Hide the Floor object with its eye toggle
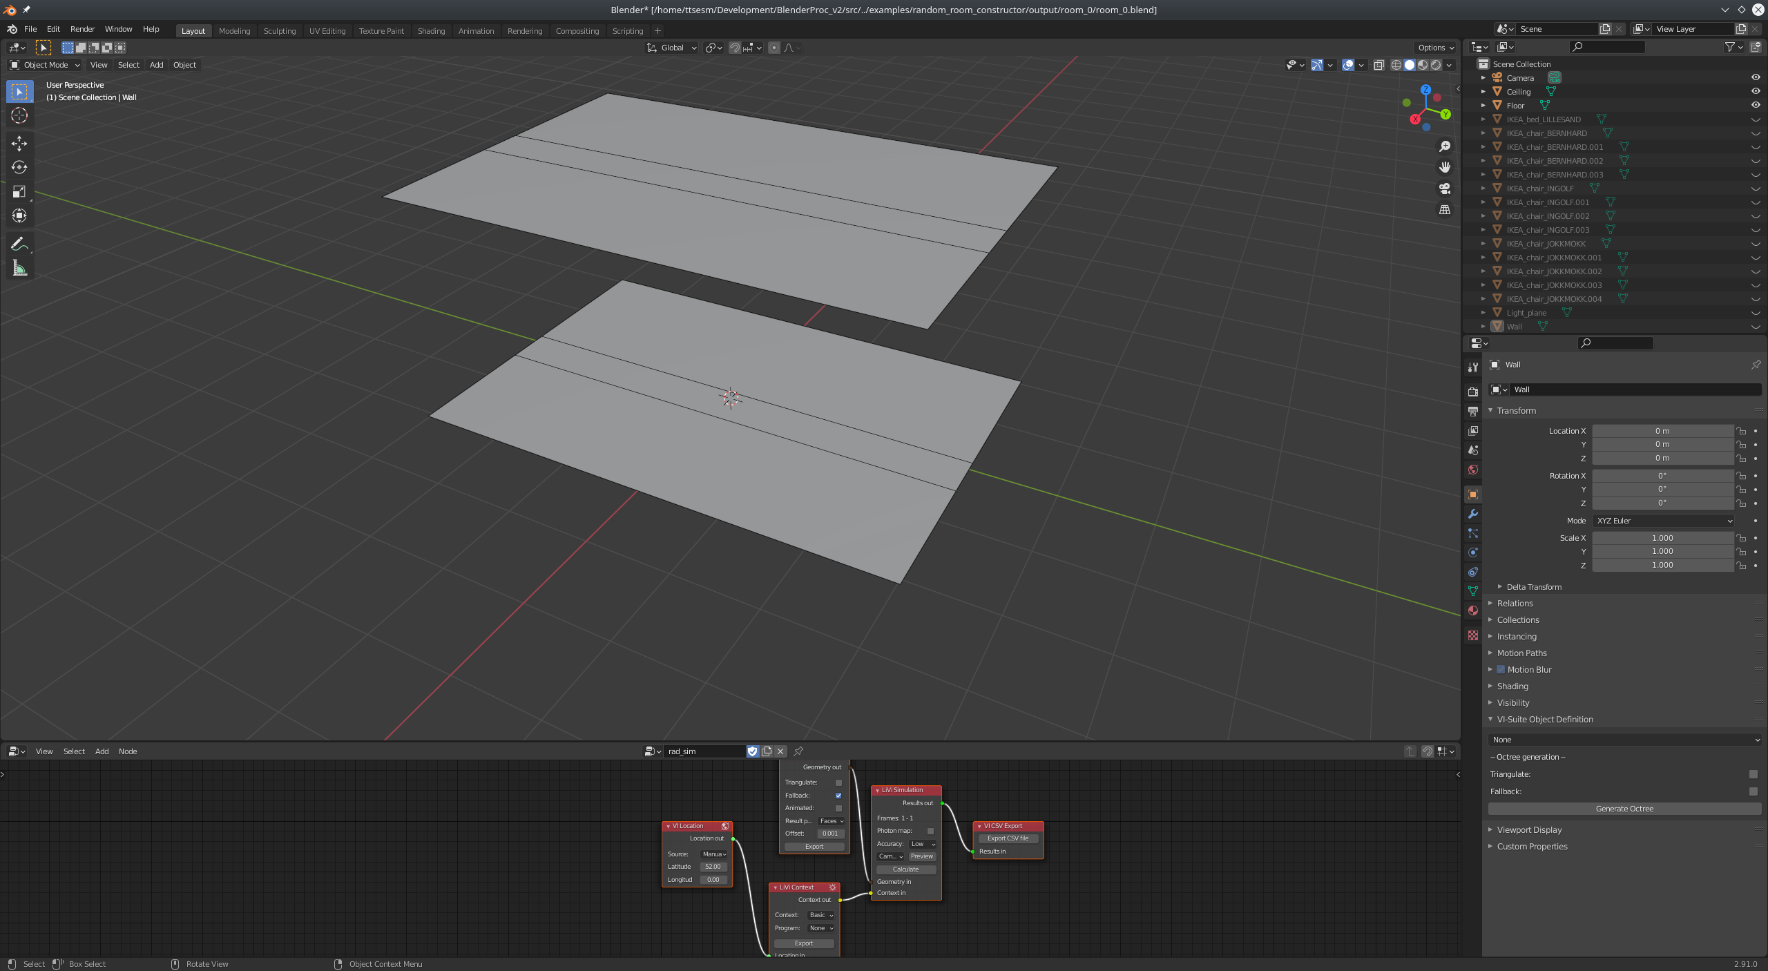The height and width of the screenshot is (971, 1768). tap(1755, 105)
